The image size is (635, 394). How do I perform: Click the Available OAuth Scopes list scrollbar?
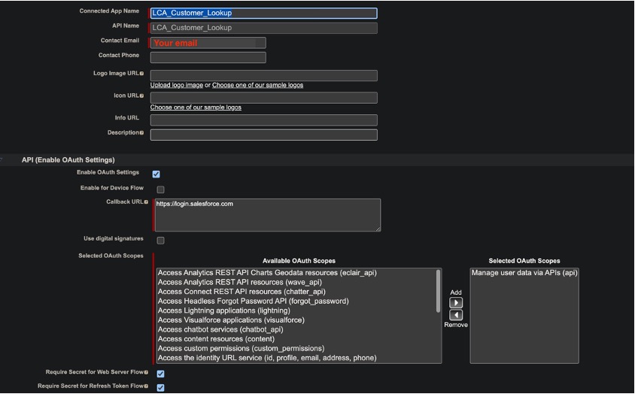pyautogui.click(x=438, y=291)
